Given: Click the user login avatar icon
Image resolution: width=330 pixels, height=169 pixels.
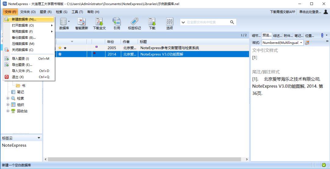Looking at the screenshot, I should click(325, 12).
